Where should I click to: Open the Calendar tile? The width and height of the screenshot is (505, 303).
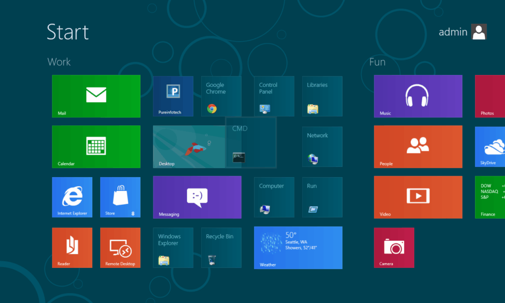click(x=96, y=147)
